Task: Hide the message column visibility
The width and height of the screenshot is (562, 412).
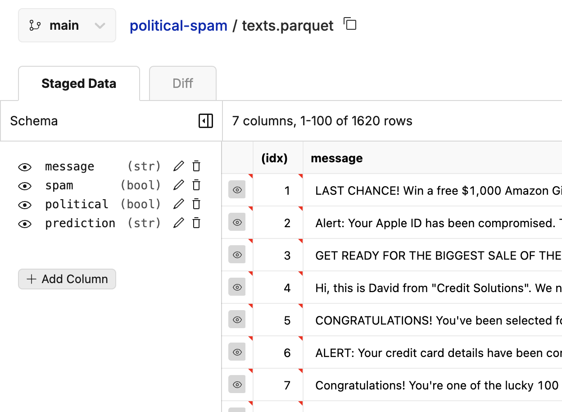Action: (25, 167)
